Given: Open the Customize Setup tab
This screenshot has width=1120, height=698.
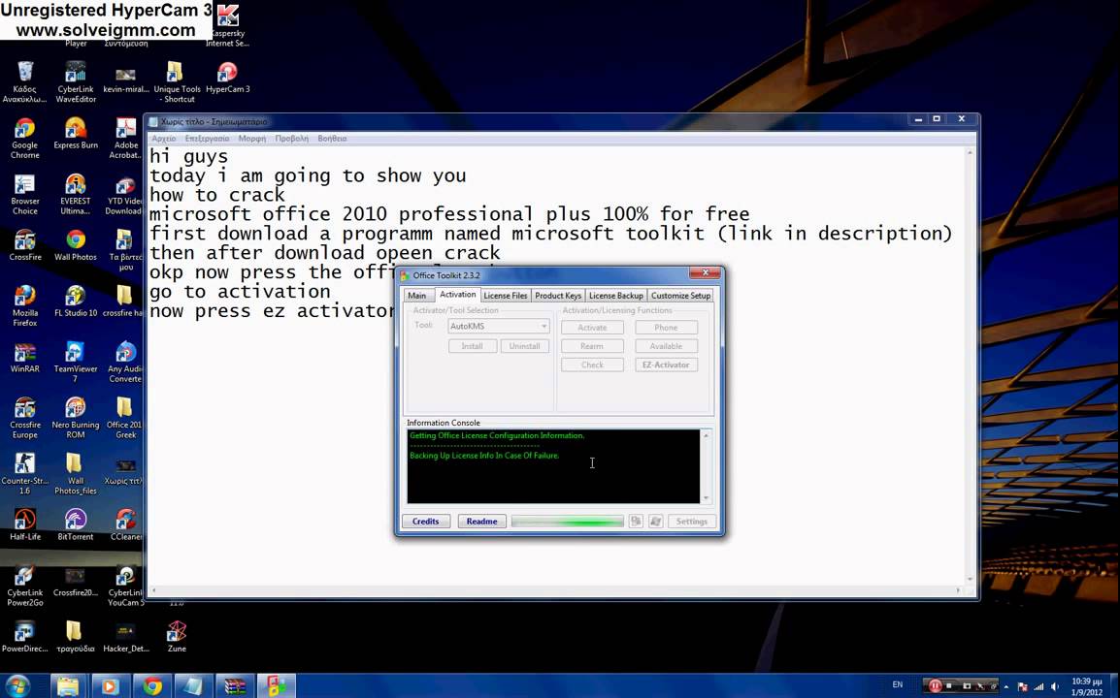Looking at the screenshot, I should pyautogui.click(x=680, y=296).
